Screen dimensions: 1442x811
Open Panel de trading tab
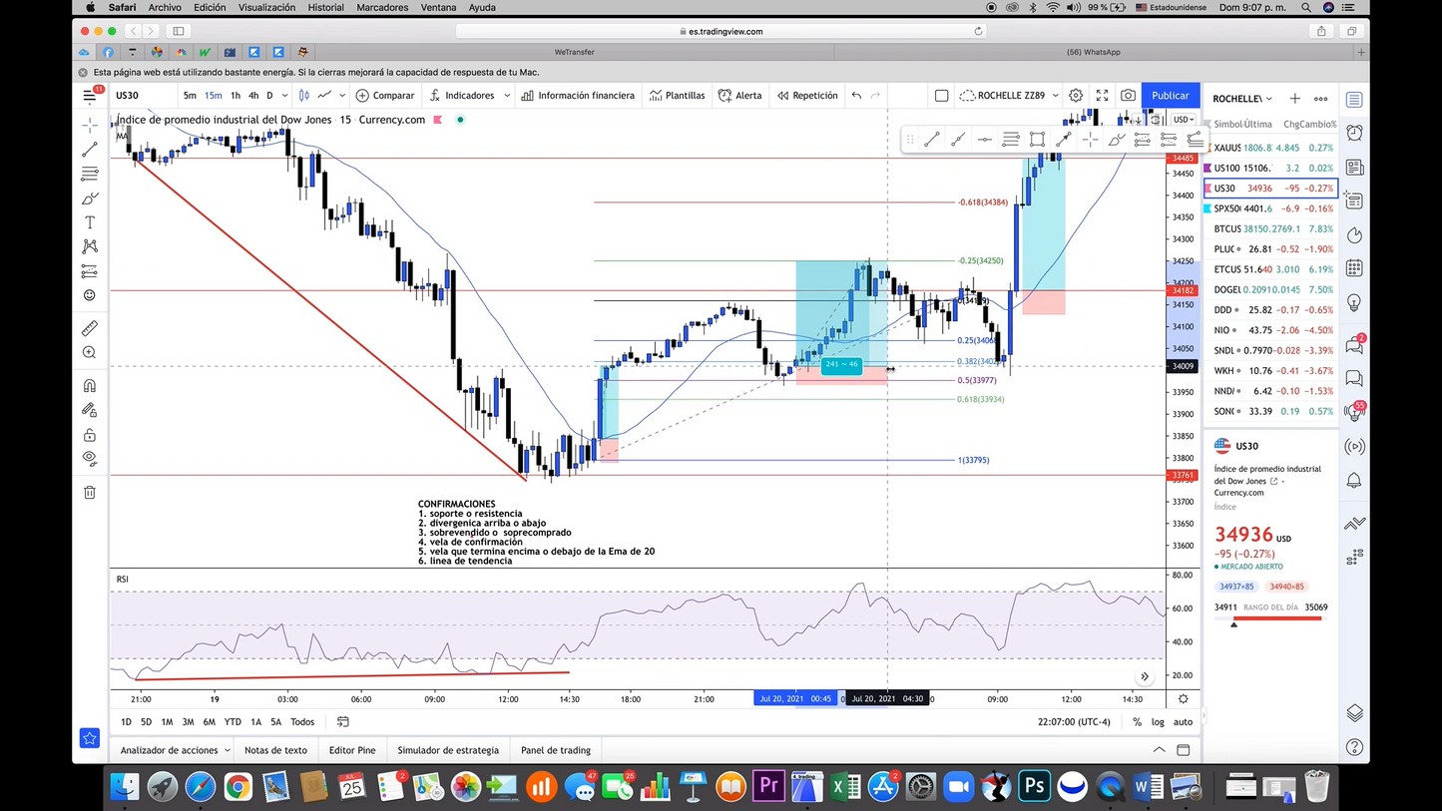(x=556, y=750)
